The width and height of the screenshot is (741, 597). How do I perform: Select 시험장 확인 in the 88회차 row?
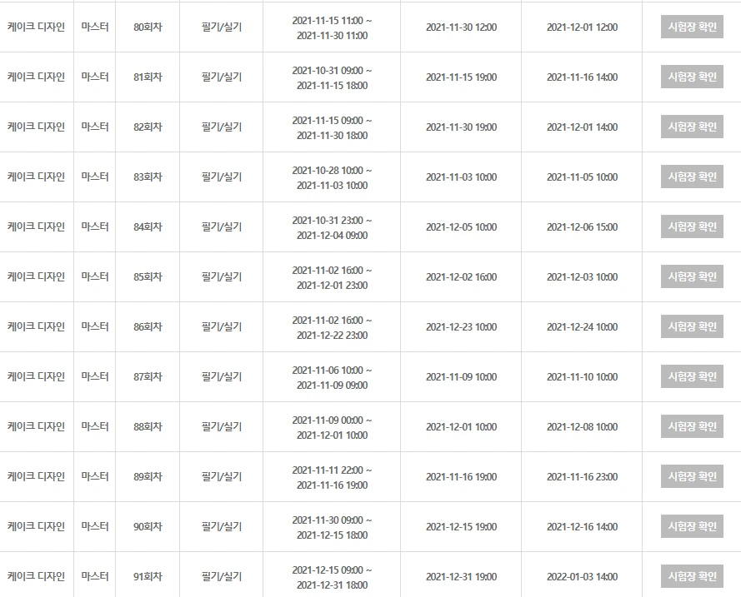[692, 426]
